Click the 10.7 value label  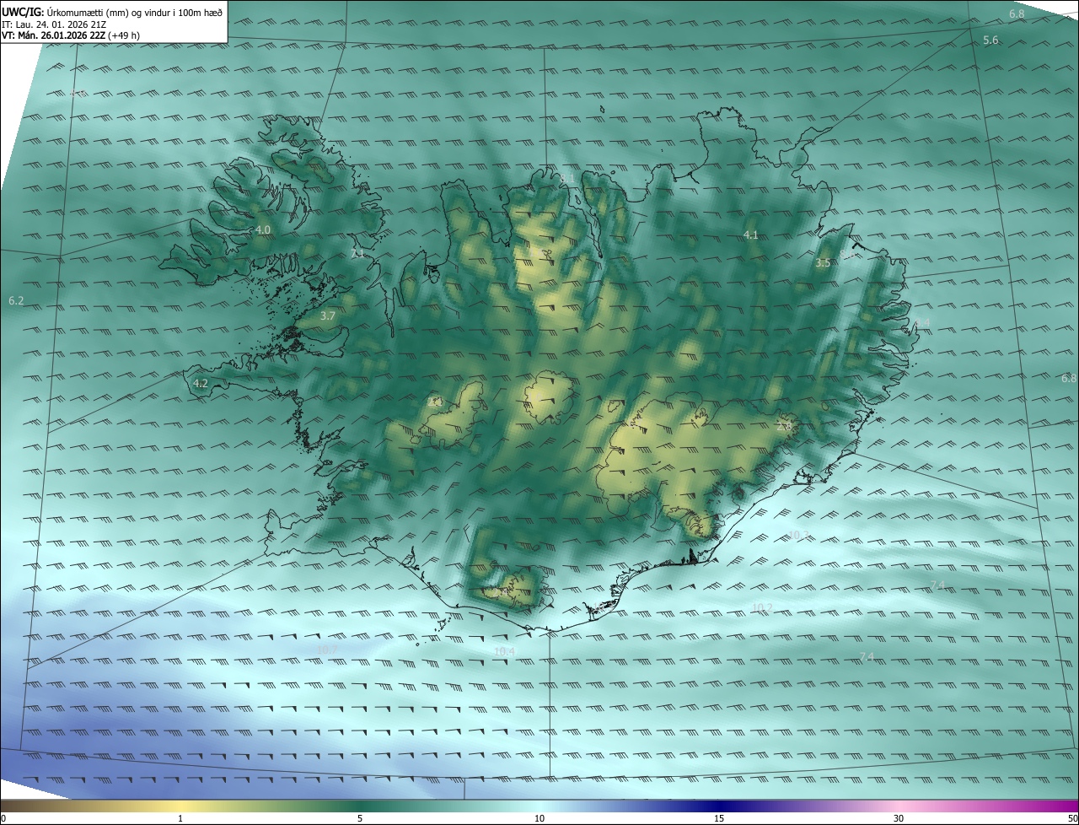[326, 649]
